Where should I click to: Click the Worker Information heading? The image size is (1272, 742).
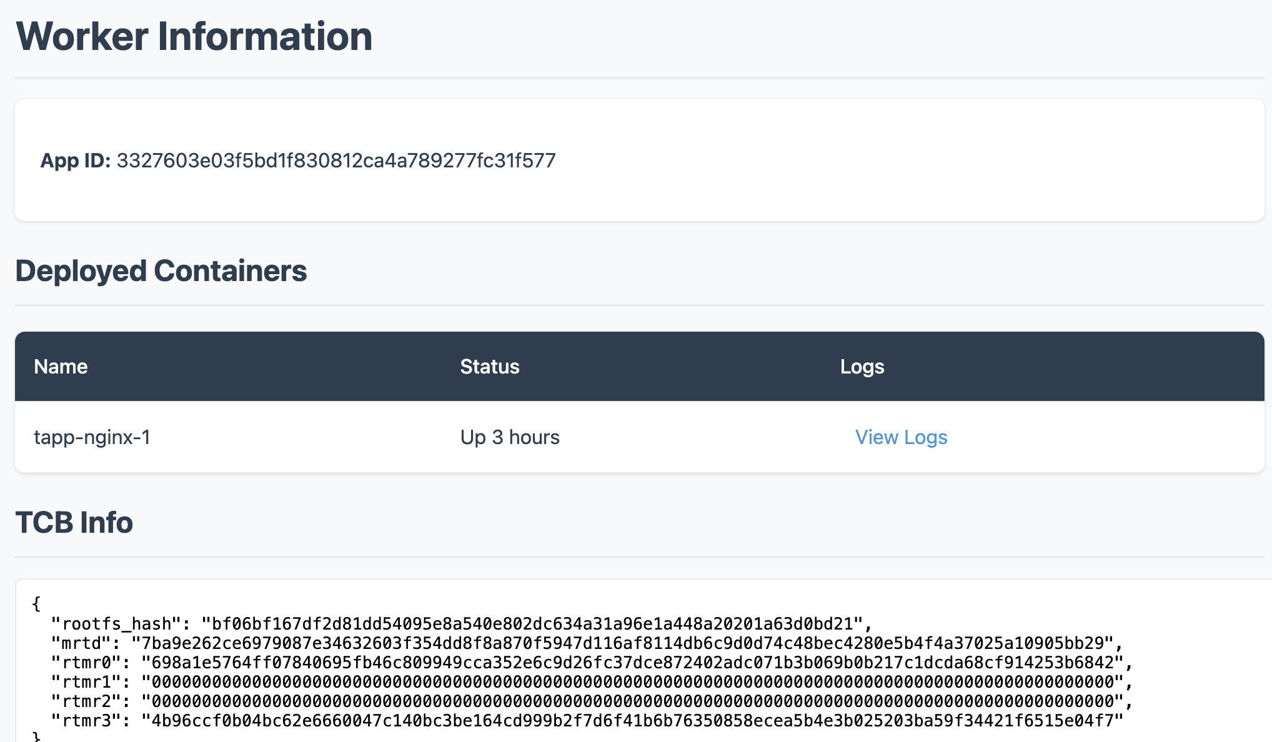(194, 36)
